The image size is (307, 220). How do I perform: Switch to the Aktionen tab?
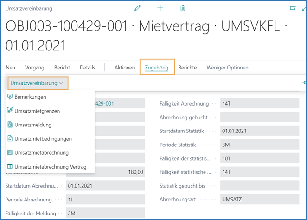click(x=125, y=68)
